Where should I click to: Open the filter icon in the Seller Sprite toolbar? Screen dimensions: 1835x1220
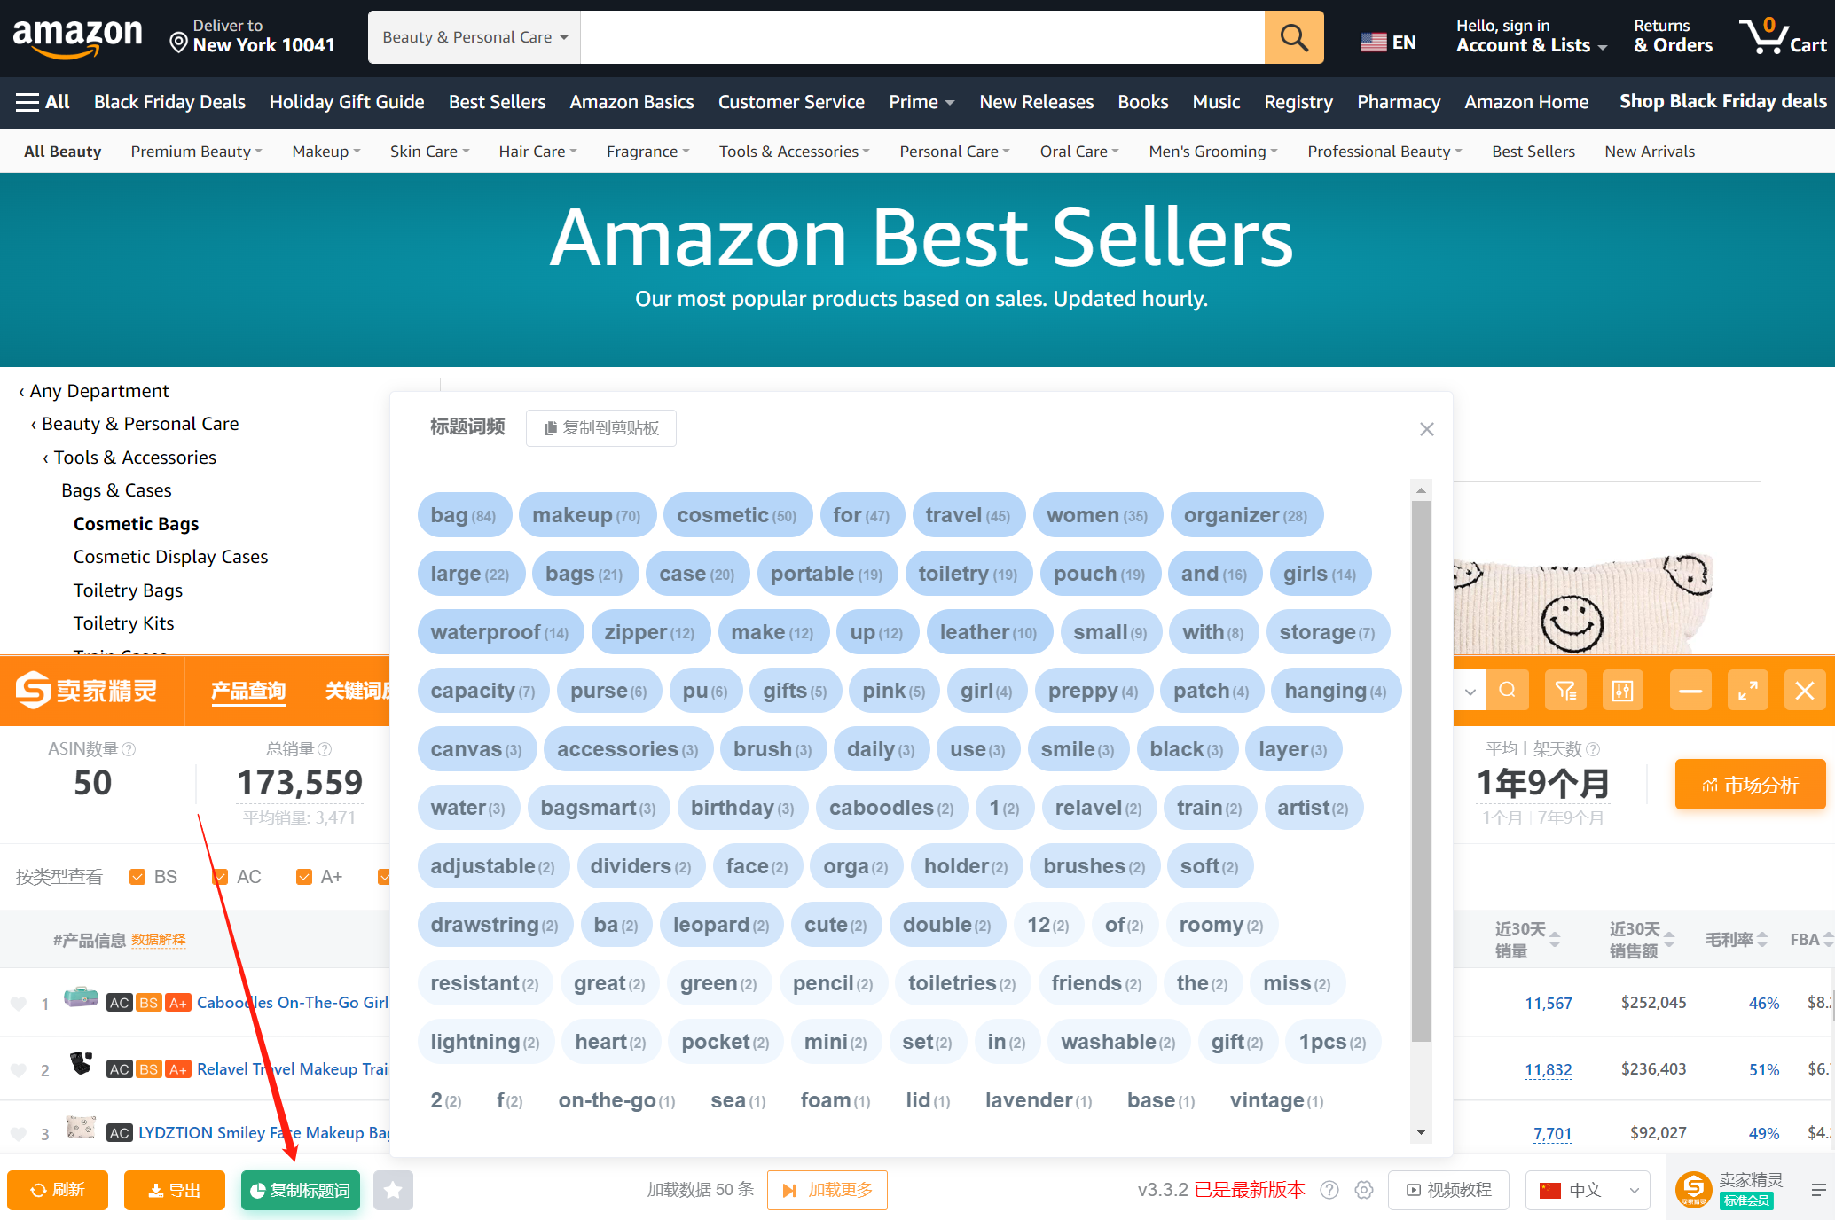(1565, 691)
